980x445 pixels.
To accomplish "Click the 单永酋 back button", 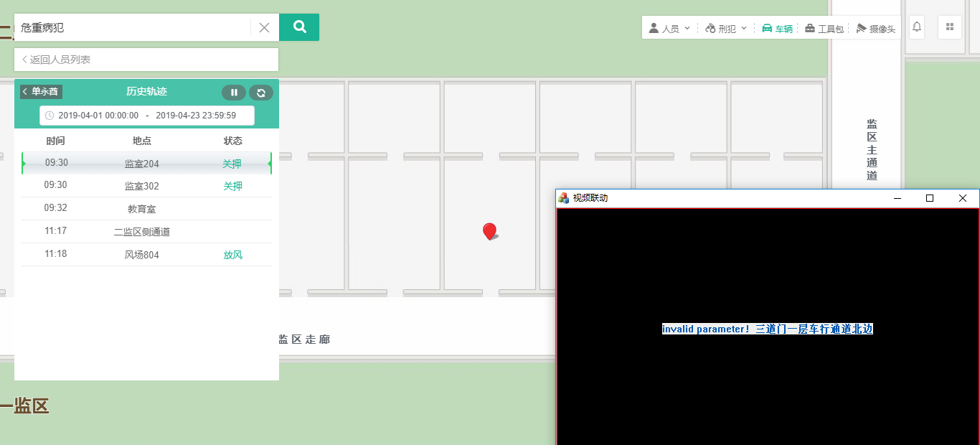I will (42, 92).
